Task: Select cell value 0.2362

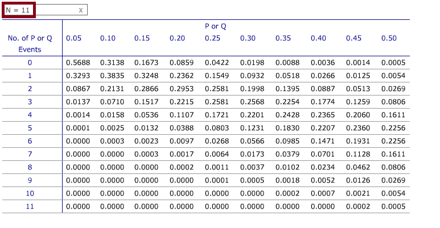Action: 182,76
